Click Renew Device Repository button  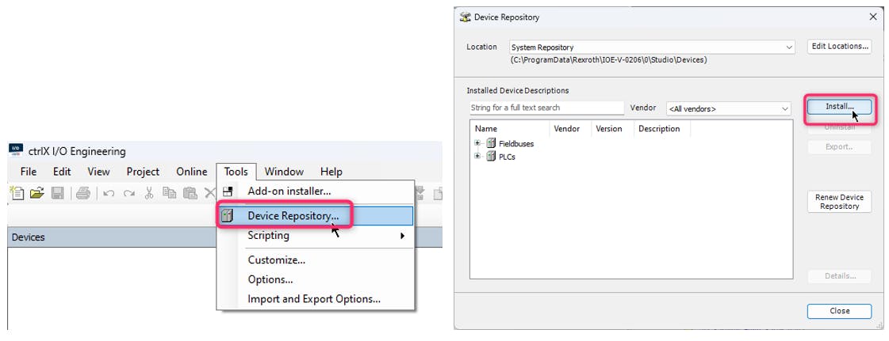coord(839,202)
